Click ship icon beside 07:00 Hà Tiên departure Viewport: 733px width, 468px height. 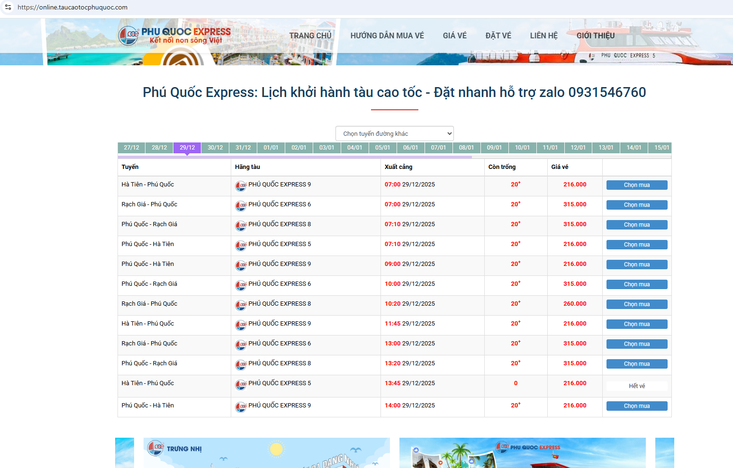tap(241, 186)
